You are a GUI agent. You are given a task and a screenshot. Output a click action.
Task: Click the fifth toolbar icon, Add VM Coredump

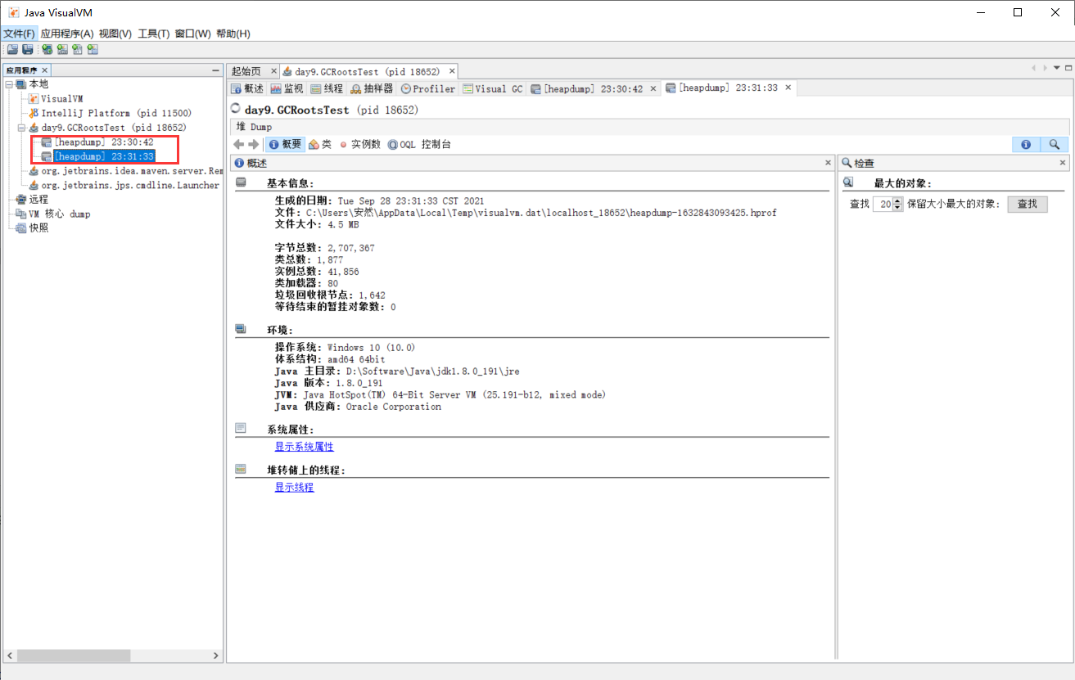point(77,50)
